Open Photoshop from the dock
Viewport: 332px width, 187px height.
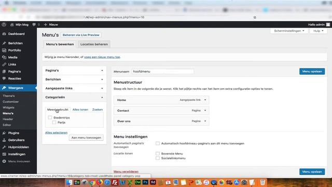point(145,182)
